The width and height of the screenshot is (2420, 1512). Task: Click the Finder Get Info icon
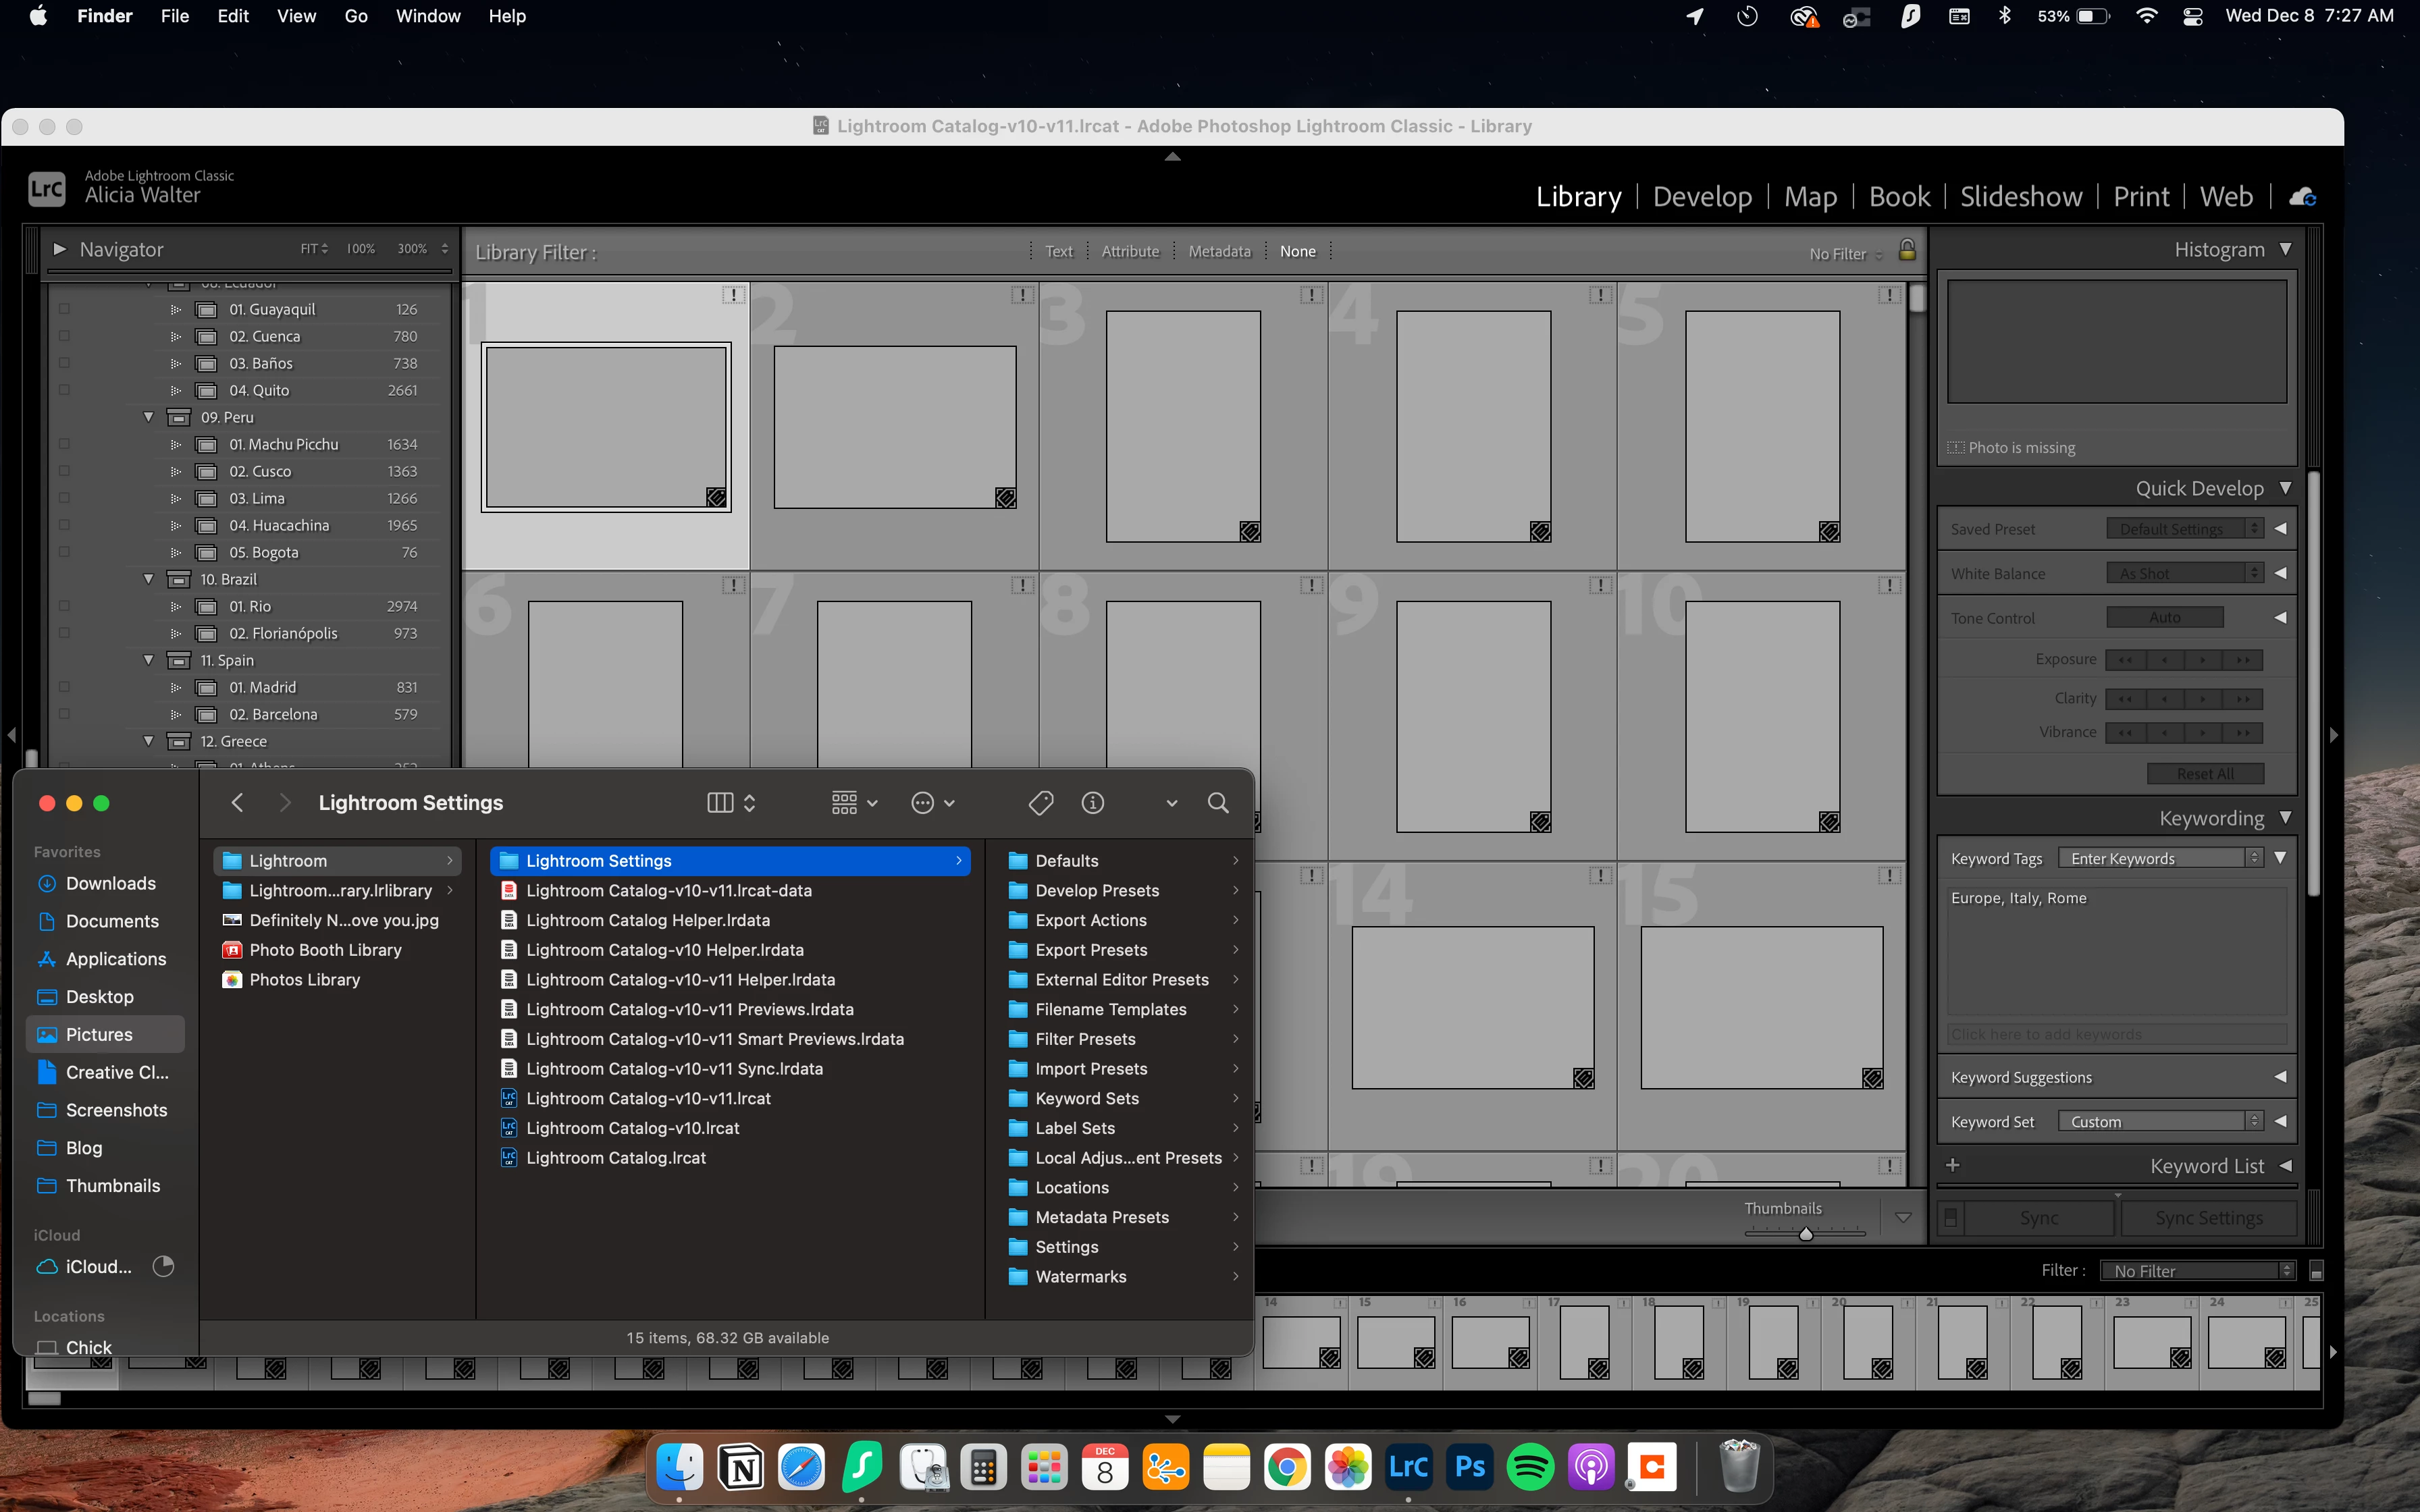click(1093, 803)
